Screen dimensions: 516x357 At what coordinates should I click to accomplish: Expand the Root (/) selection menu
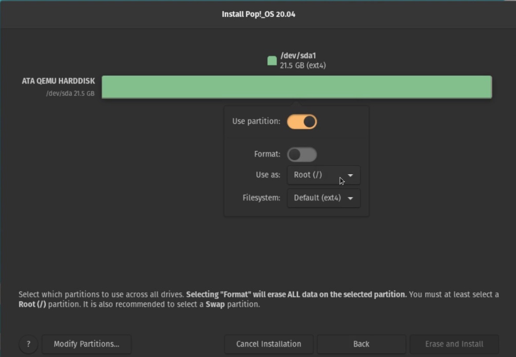(x=323, y=175)
